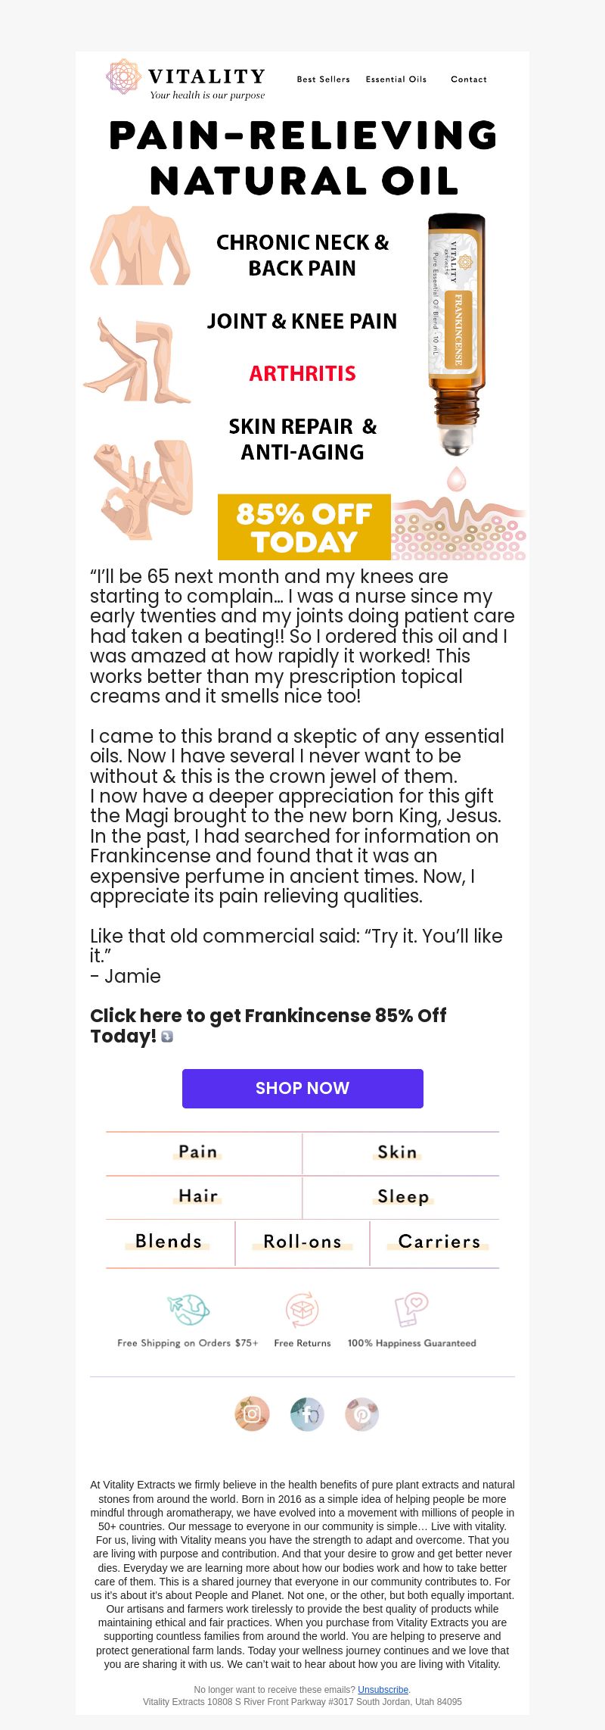The height and width of the screenshot is (1730, 605).
Task: Open the Instagram social icon
Action: [x=252, y=1414]
